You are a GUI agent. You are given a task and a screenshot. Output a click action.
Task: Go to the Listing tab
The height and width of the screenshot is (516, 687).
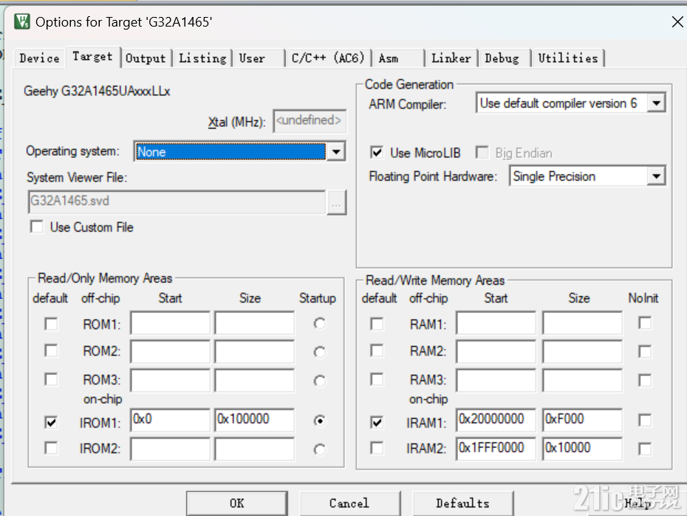[x=202, y=58]
